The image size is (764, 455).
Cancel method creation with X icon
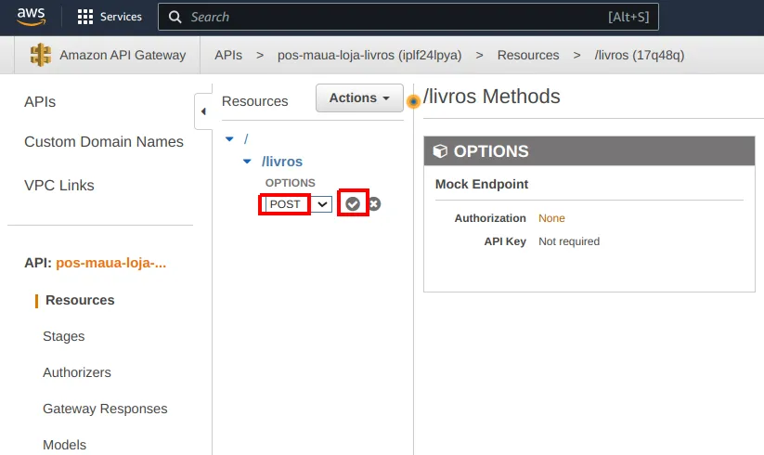374,203
